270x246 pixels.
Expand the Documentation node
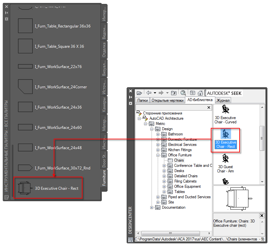click(152, 207)
